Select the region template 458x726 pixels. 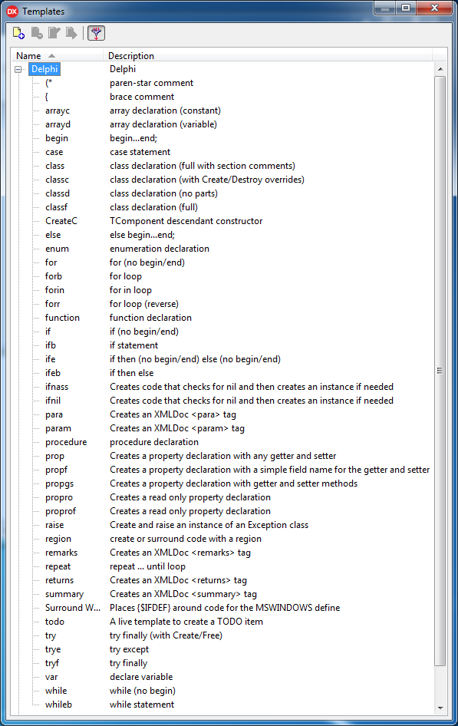click(x=58, y=539)
